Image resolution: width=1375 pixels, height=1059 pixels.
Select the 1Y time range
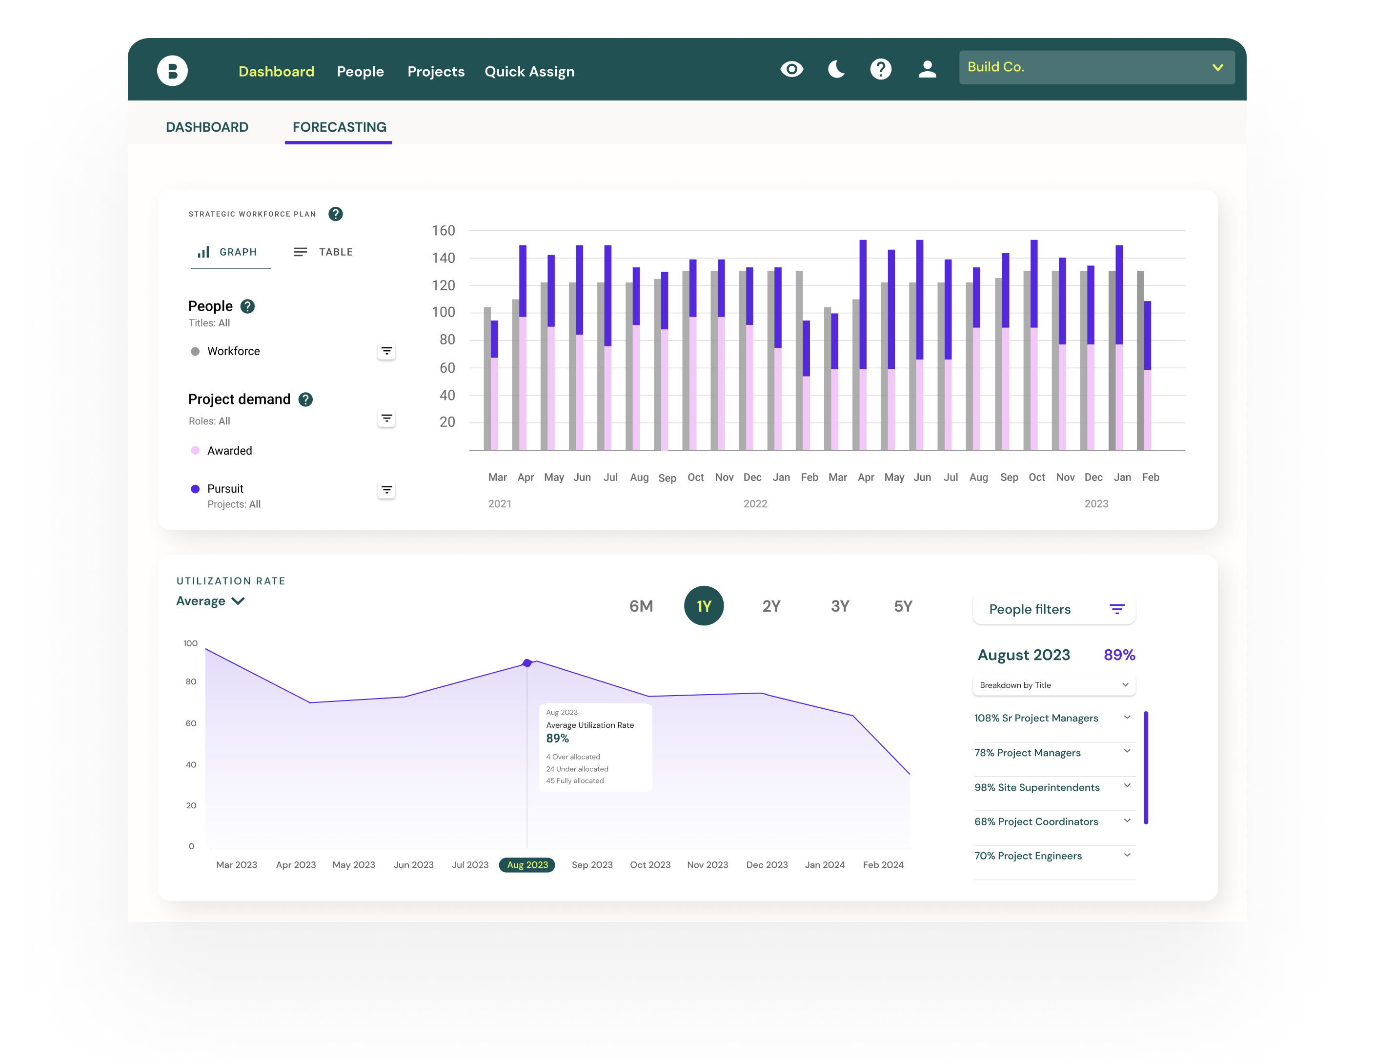point(703,606)
